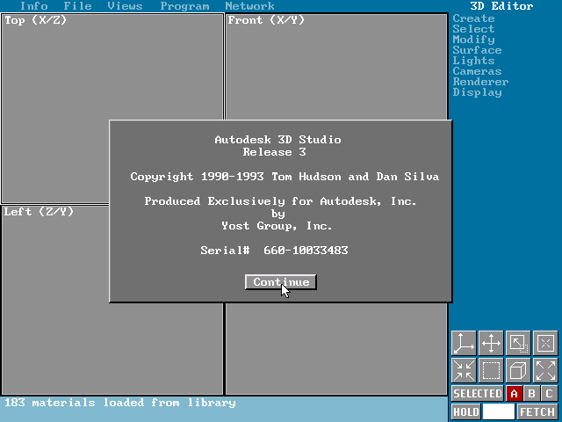562x422 pixels.
Task: Click the Full Screen toggle icon
Action: tap(518, 343)
